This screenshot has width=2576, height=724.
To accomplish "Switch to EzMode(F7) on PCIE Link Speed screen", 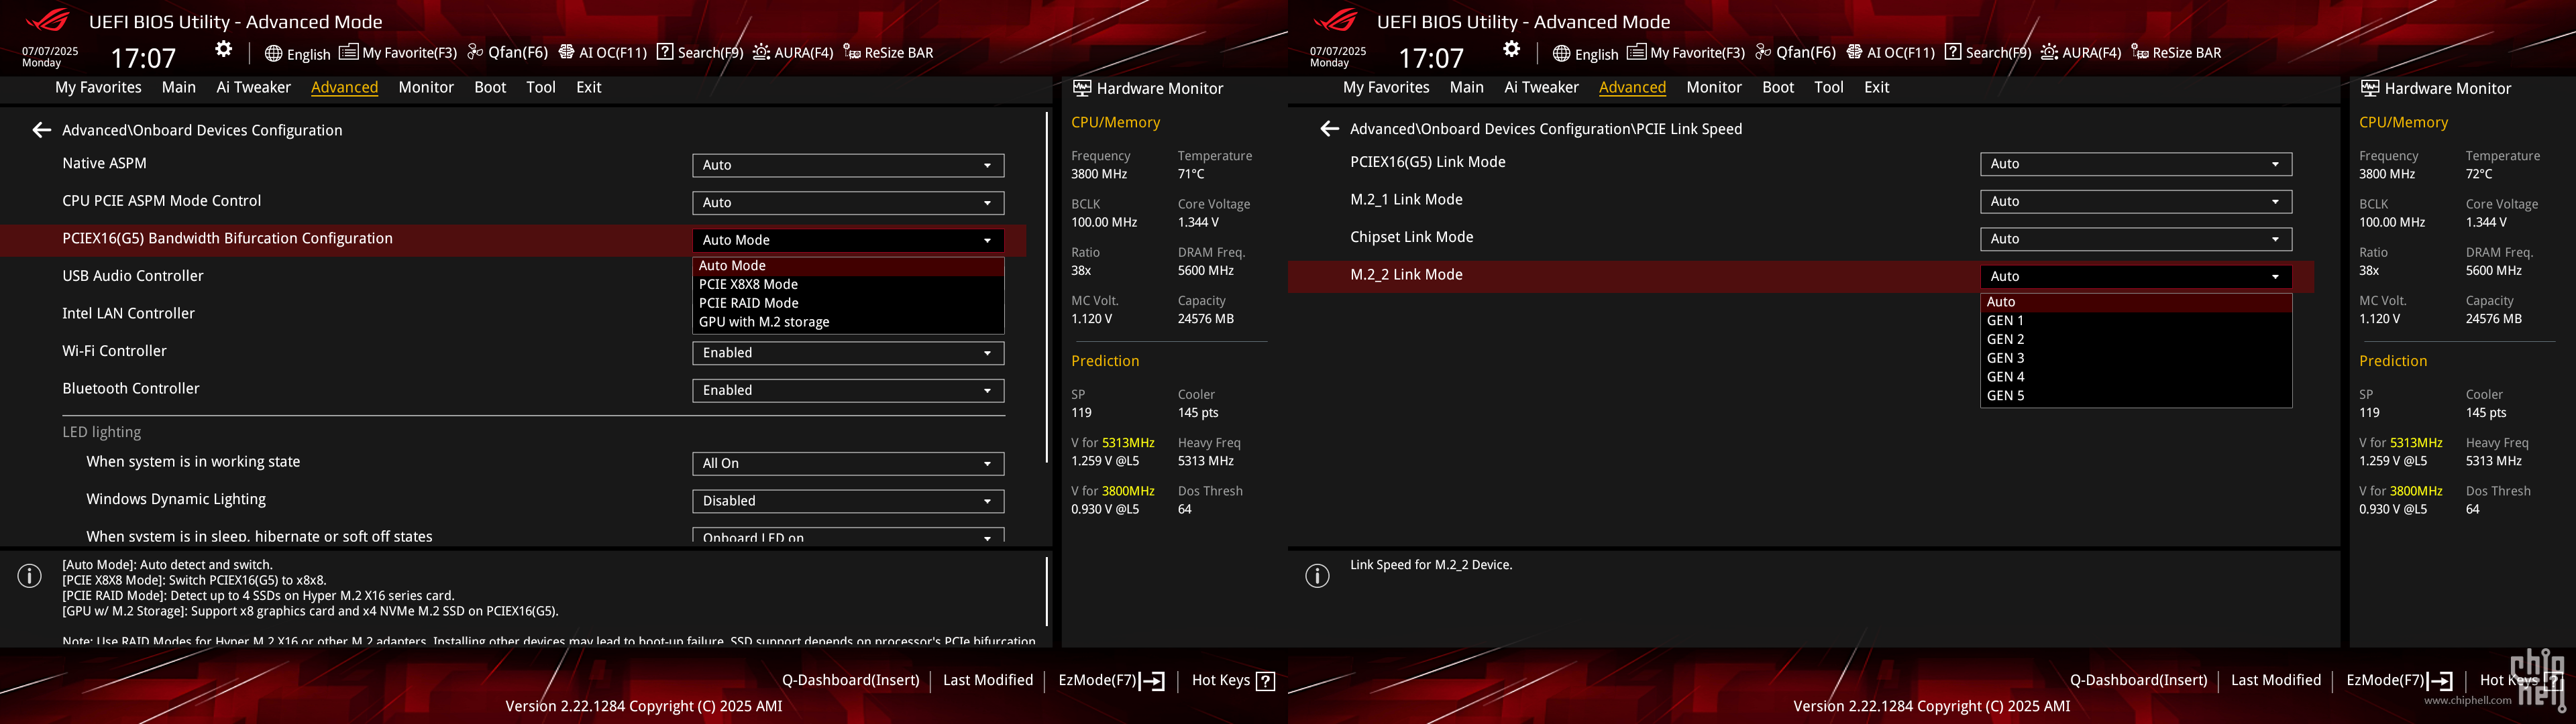I will [x=2399, y=680].
